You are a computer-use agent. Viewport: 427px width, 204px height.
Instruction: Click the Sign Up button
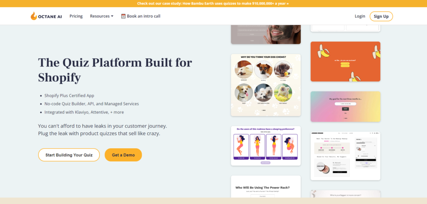[381, 16]
